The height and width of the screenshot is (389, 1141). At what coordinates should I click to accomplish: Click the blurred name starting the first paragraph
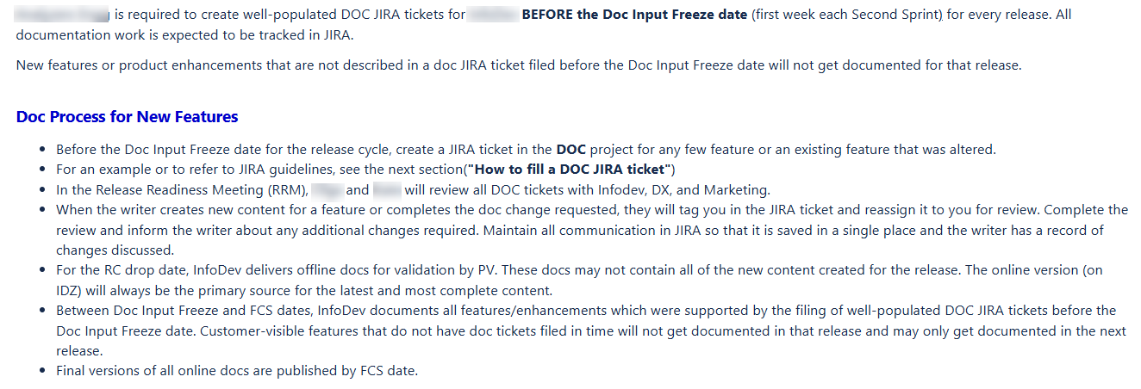pos(63,15)
